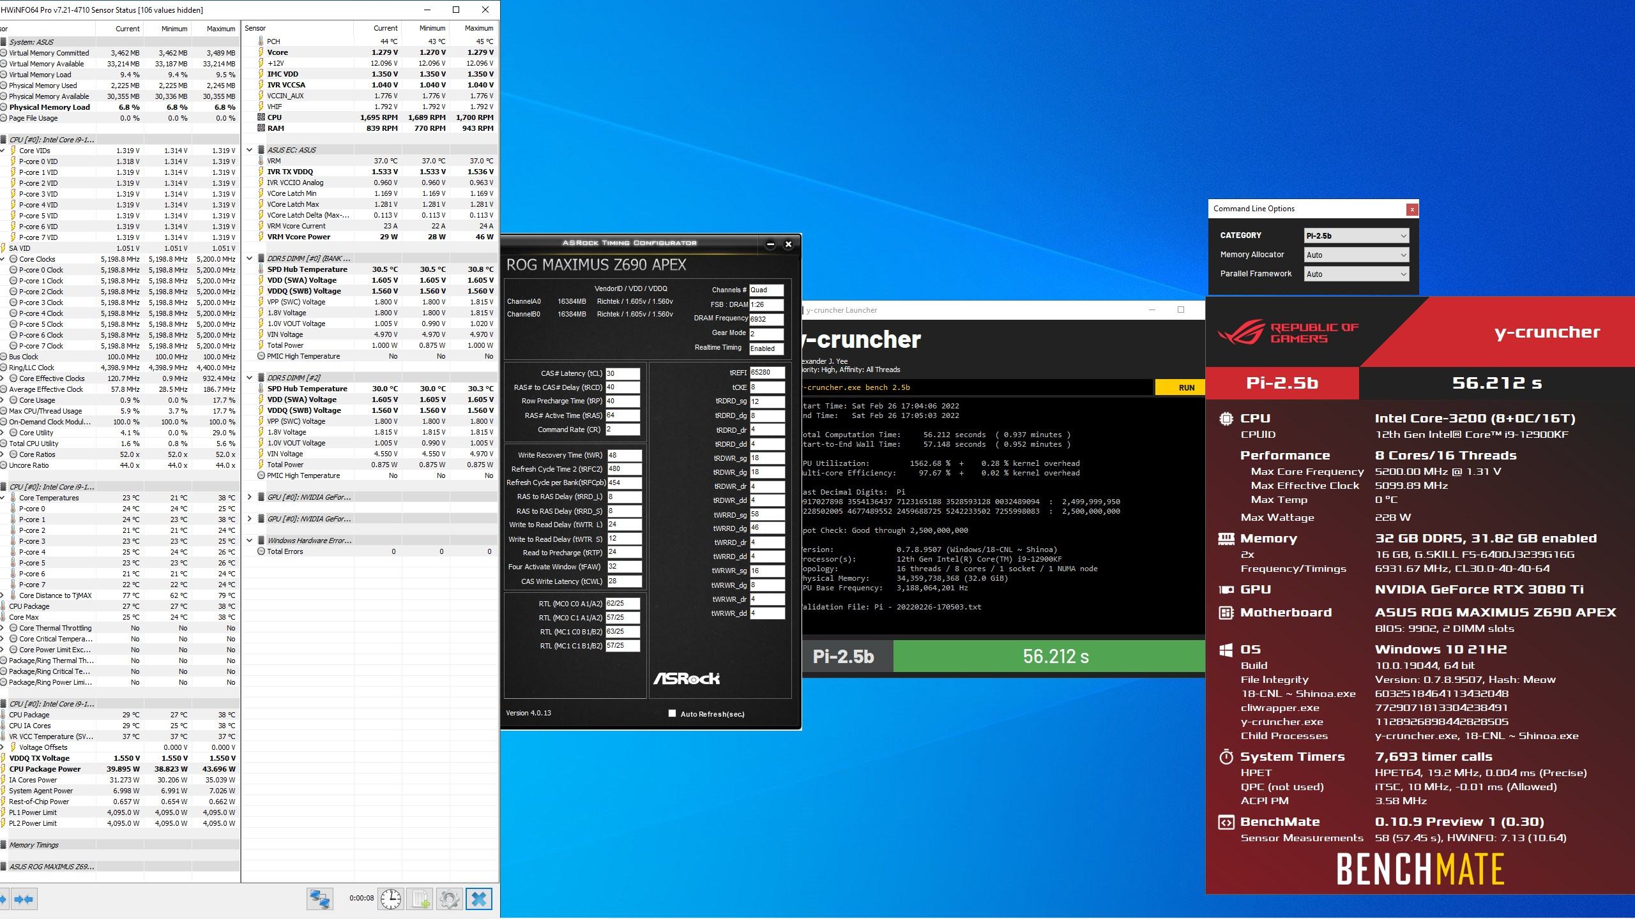Collapse the Core VIDs tree group
The width and height of the screenshot is (1635, 919).
point(3,151)
